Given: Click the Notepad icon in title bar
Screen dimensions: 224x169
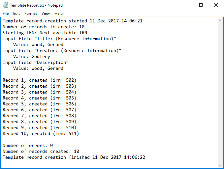Looking at the screenshot, I should click(x=5, y=5).
